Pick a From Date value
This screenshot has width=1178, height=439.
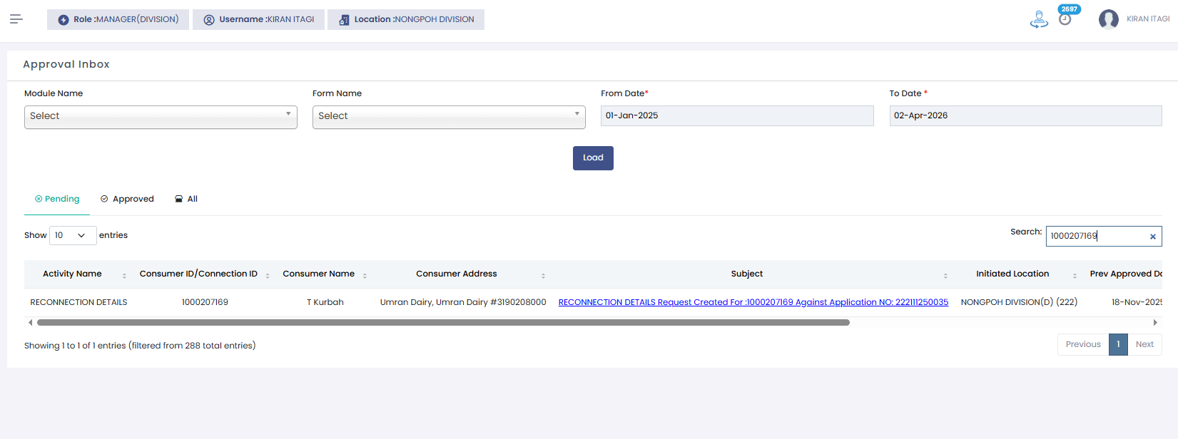pyautogui.click(x=737, y=115)
